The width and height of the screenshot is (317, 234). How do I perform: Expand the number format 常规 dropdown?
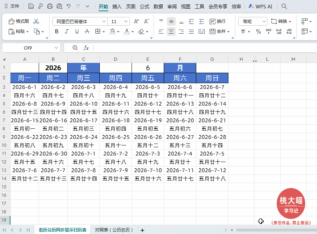264,21
